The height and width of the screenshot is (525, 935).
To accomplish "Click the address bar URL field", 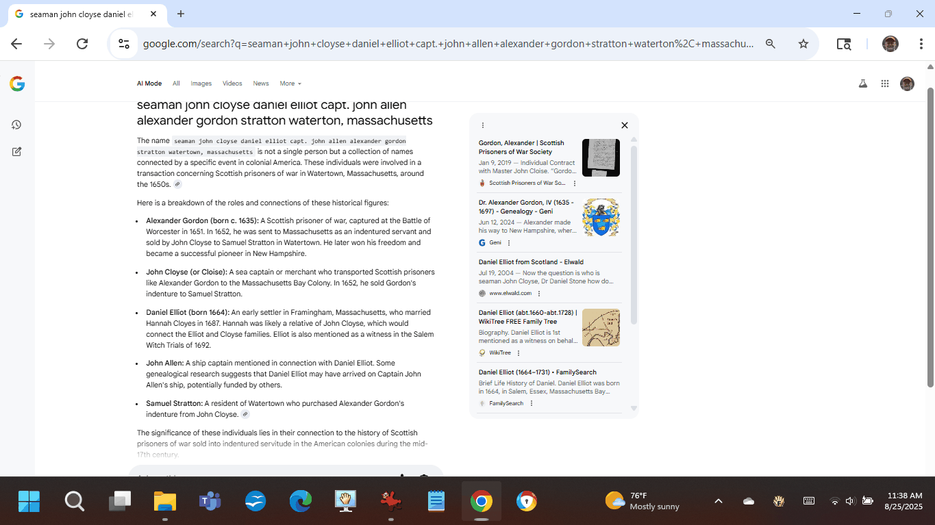I will coord(448,44).
